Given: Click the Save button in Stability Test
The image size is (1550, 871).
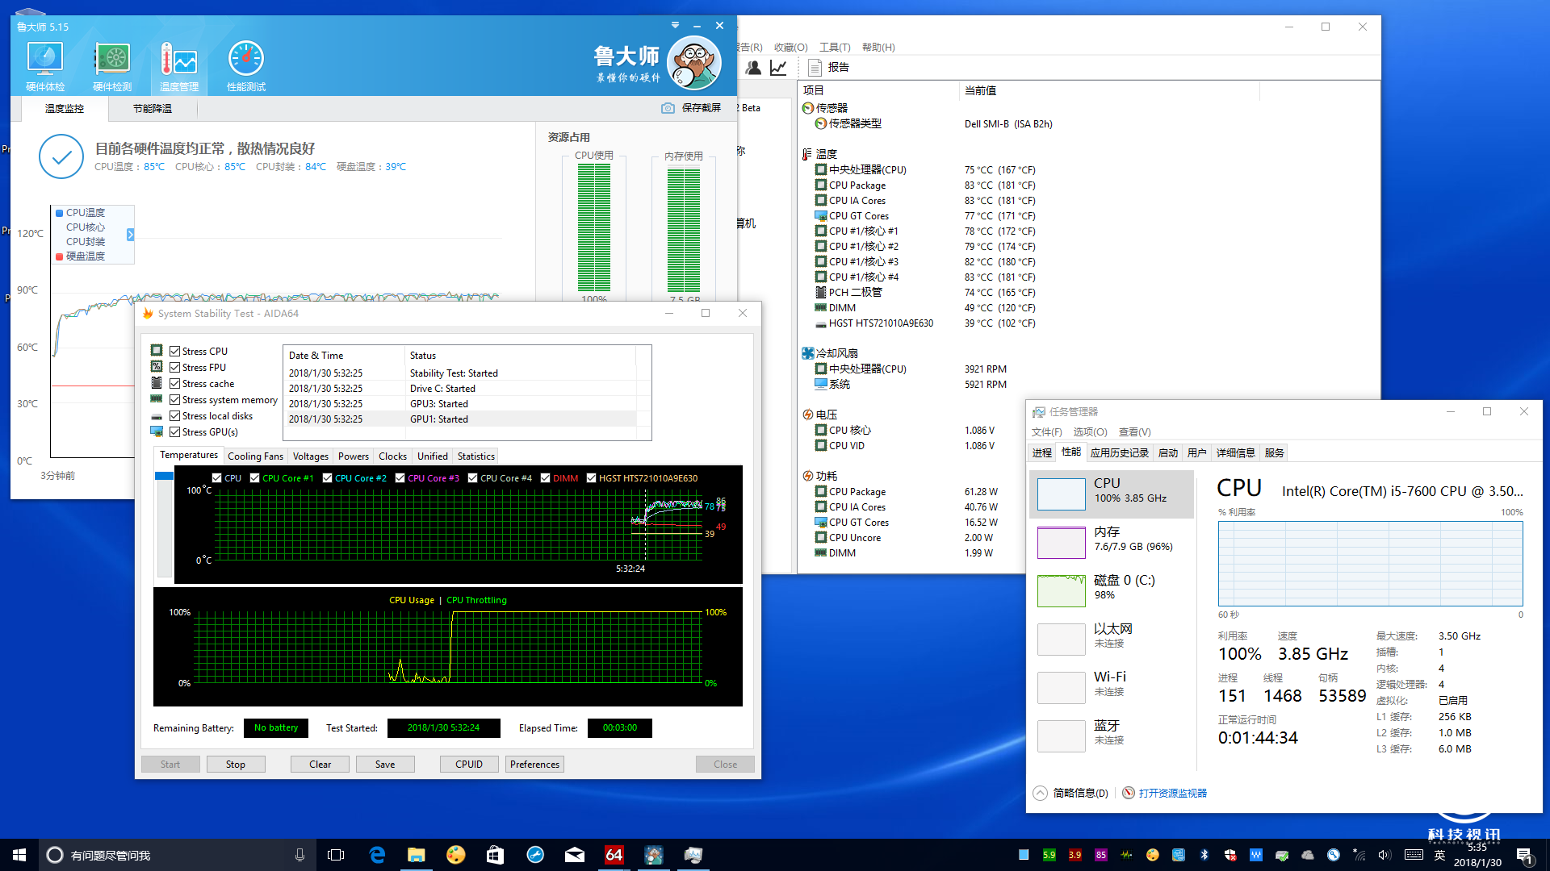Looking at the screenshot, I should 385,764.
